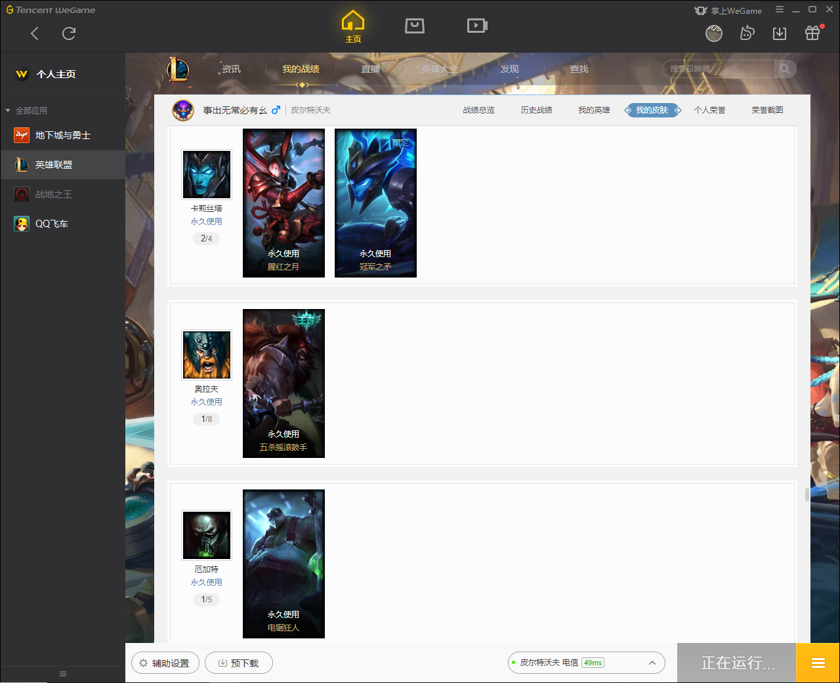Switch to the 英雄大全 tab

[x=440, y=69]
